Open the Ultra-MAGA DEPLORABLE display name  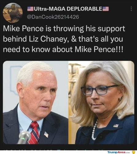point(68,9)
